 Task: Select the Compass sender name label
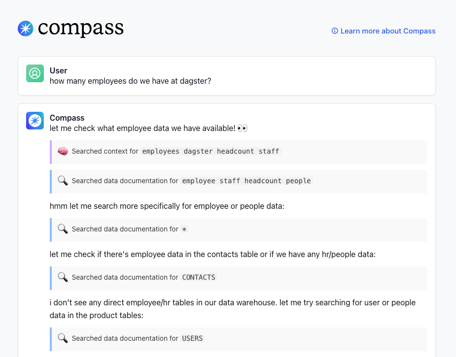pyautogui.click(x=67, y=118)
